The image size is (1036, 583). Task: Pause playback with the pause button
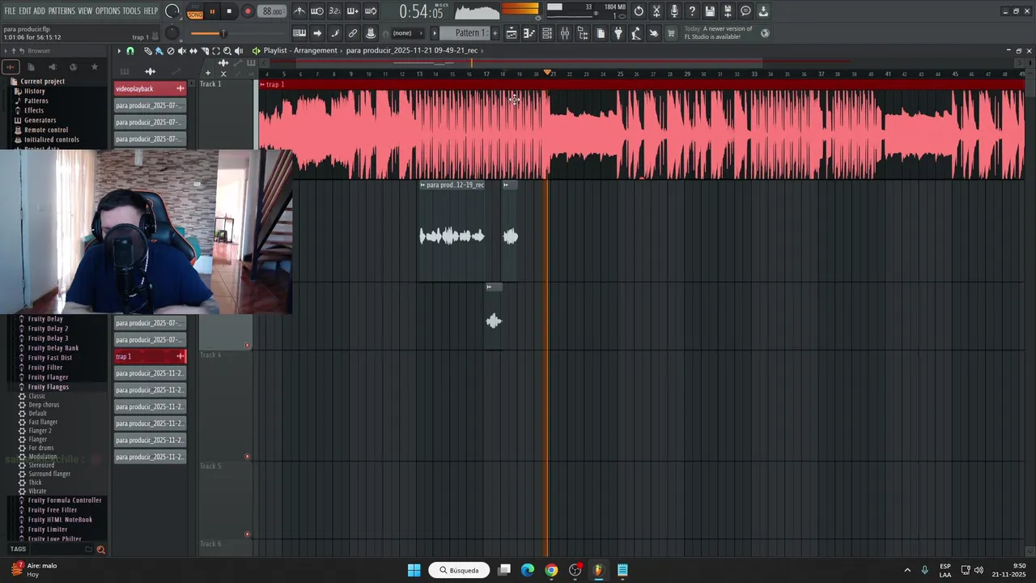point(212,11)
